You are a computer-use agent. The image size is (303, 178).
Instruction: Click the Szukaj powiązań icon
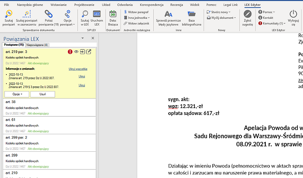click(x=9, y=15)
